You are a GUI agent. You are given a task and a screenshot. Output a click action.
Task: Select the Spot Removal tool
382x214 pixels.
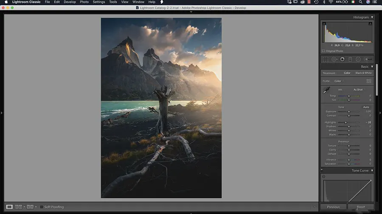[334, 60]
